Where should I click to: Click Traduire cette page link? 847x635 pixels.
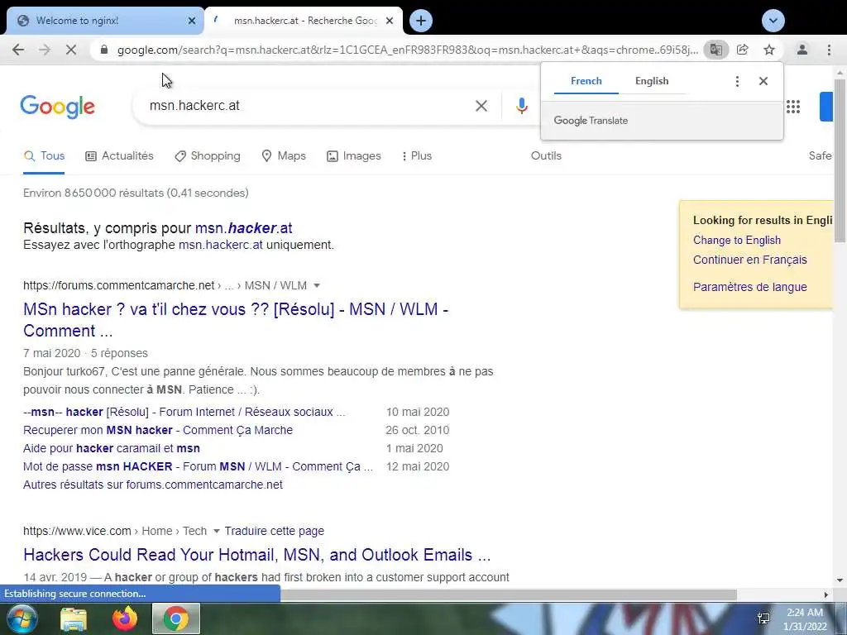(275, 532)
